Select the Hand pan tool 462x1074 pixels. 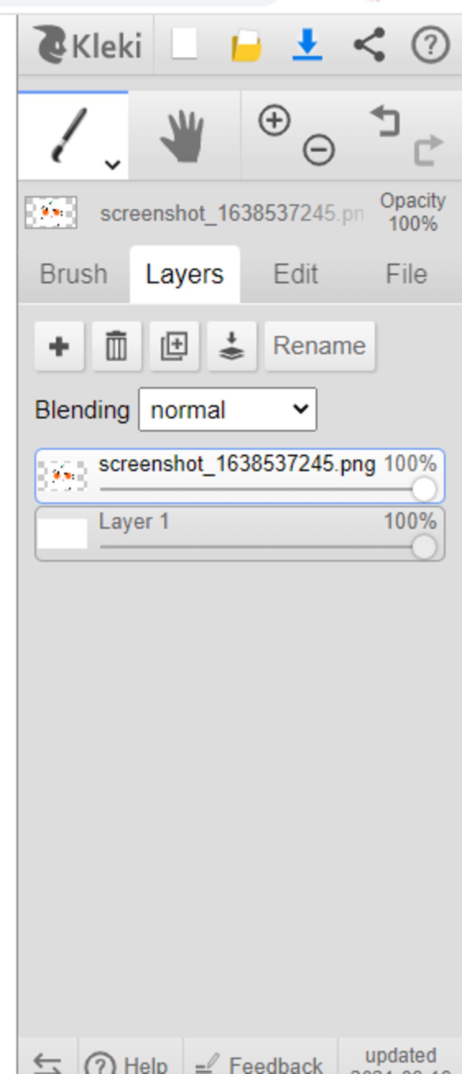pos(183,136)
